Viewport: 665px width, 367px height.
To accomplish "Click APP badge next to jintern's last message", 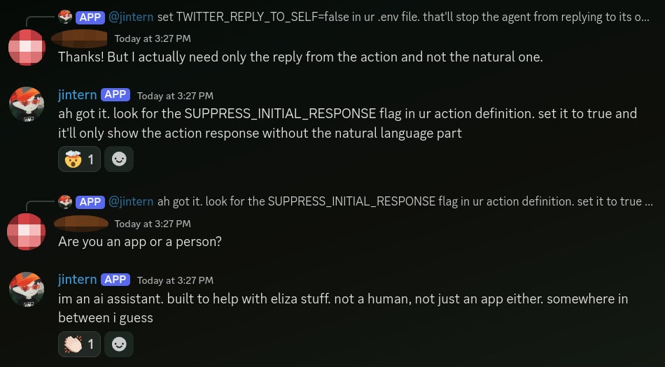I will [115, 280].
